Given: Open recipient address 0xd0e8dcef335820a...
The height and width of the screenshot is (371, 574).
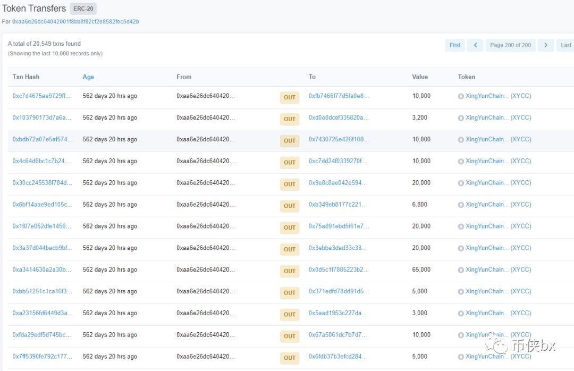Looking at the screenshot, I should tap(339, 117).
